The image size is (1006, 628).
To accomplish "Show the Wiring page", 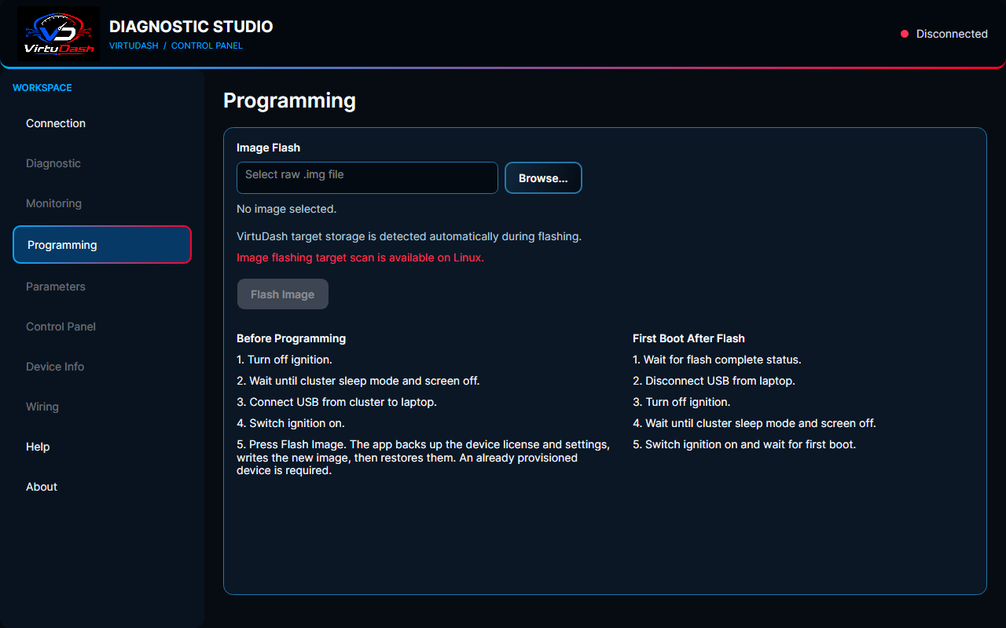I will click(x=102, y=407).
